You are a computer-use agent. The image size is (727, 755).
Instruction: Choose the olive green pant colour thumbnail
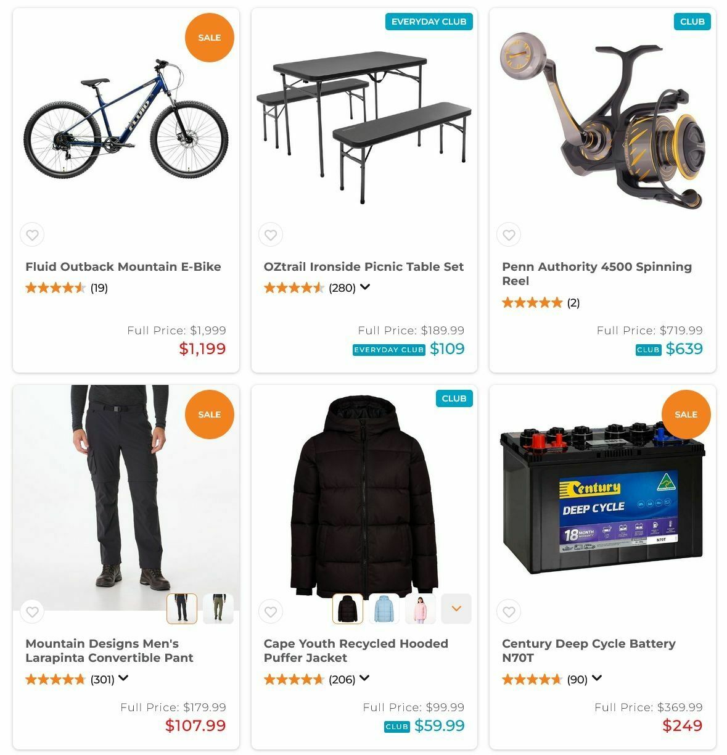click(218, 609)
